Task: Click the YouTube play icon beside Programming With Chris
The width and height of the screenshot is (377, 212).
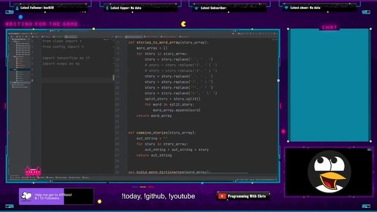Action: [222, 196]
